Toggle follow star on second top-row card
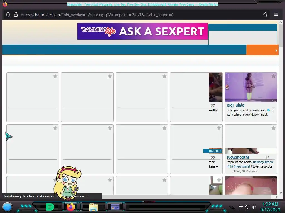 pyautogui.click(x=110, y=76)
